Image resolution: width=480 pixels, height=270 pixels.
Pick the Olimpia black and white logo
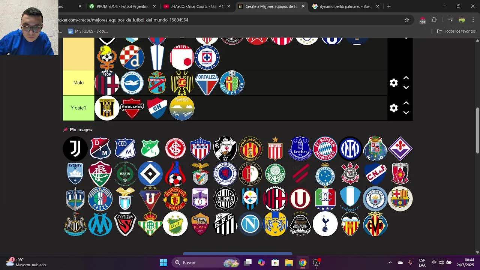(225, 199)
